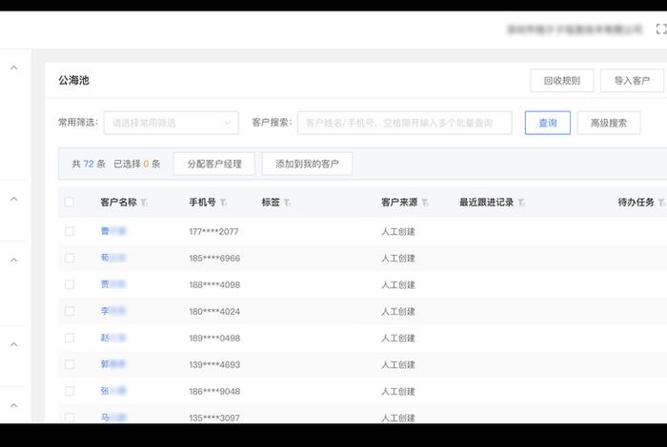667x447 pixels.
Task: Click the selected count 0
Action: (146, 164)
